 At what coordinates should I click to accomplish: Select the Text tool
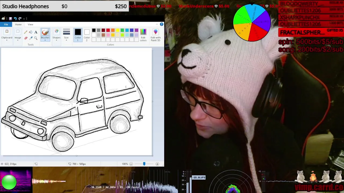[x=36, y=32]
